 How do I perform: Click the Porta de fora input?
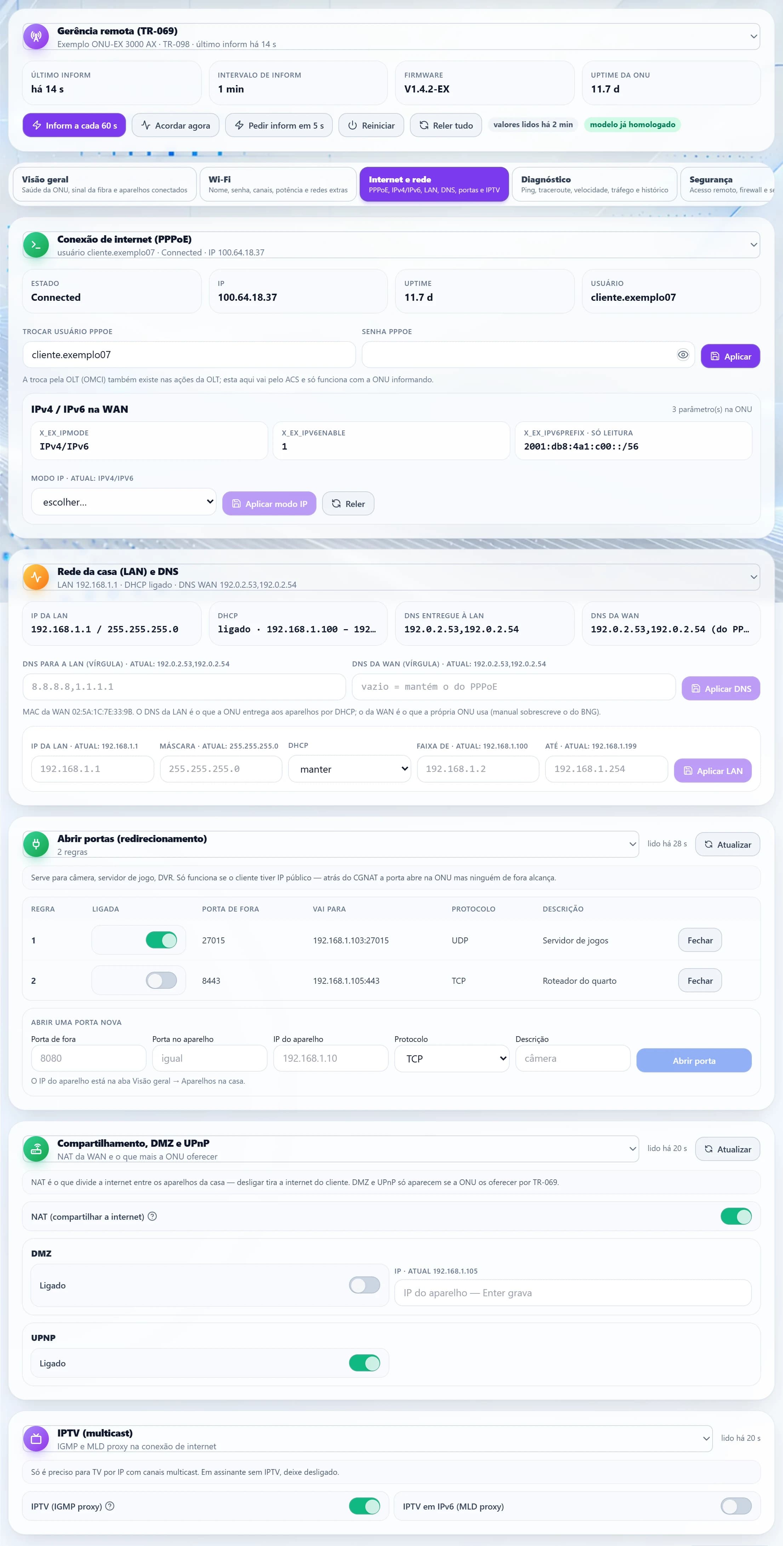[x=89, y=1058]
